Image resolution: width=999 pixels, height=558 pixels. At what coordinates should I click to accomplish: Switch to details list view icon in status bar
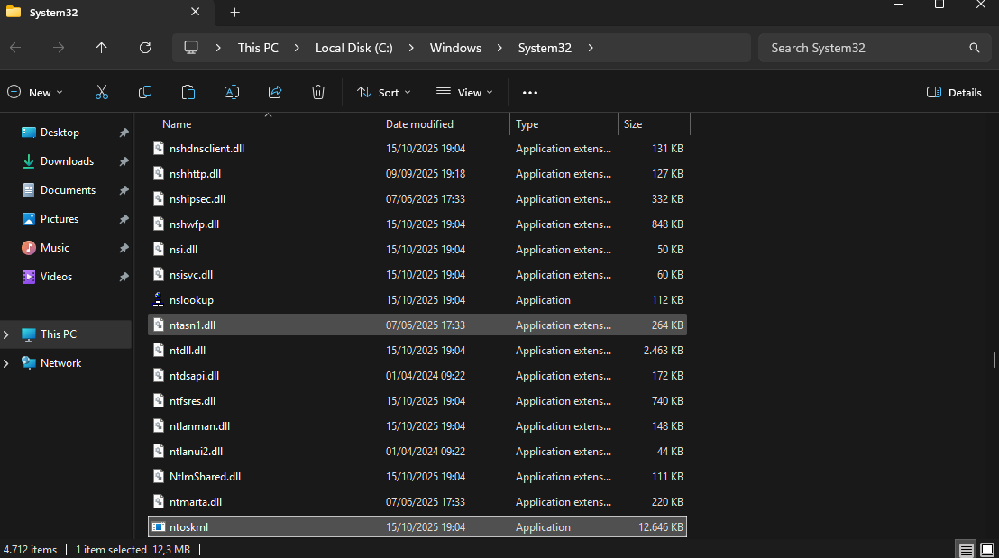point(966,550)
